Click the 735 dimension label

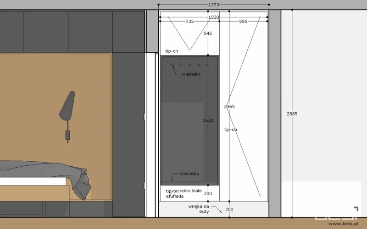[x=189, y=21]
